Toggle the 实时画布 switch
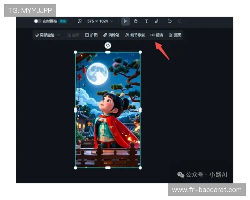250x200 pixels. click(x=37, y=21)
